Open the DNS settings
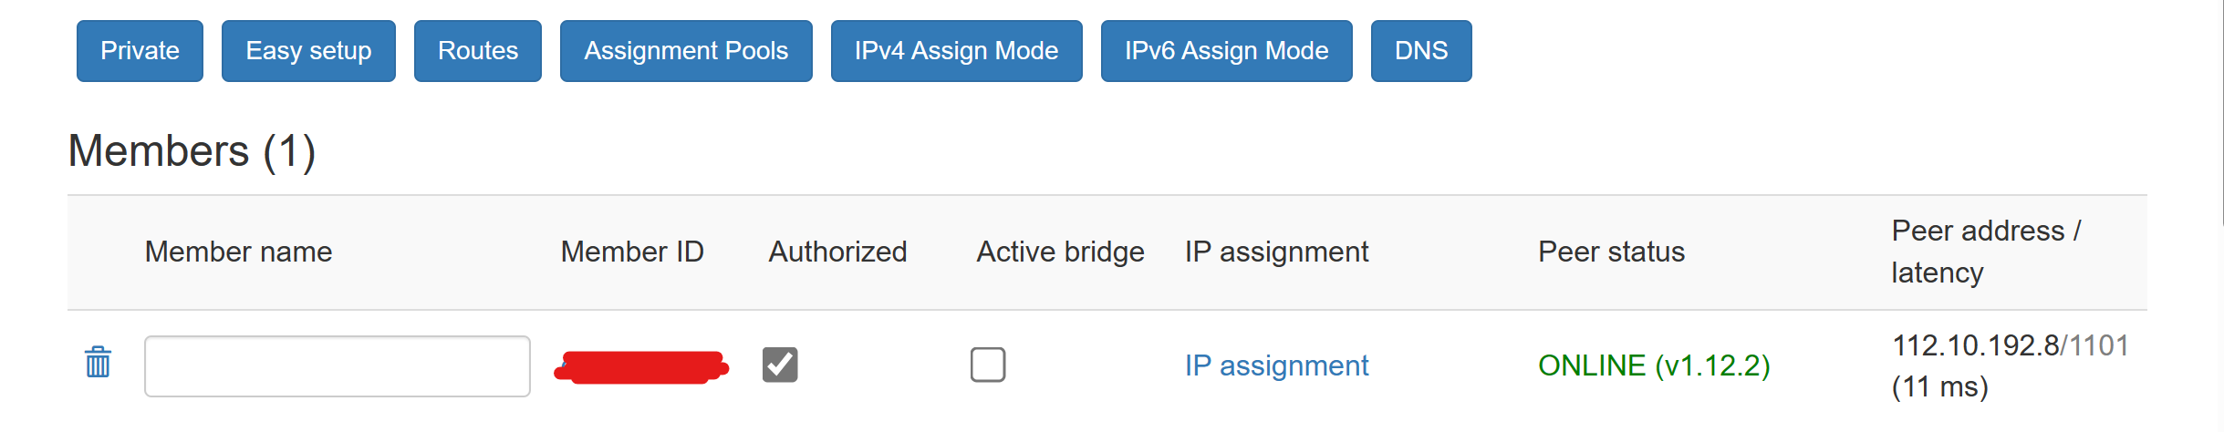Viewport: 2224px width, 432px height. point(1420,51)
